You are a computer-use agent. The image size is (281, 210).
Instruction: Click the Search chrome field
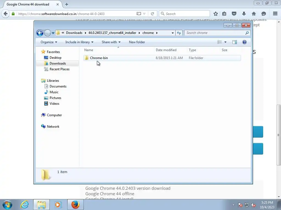tap(215, 33)
